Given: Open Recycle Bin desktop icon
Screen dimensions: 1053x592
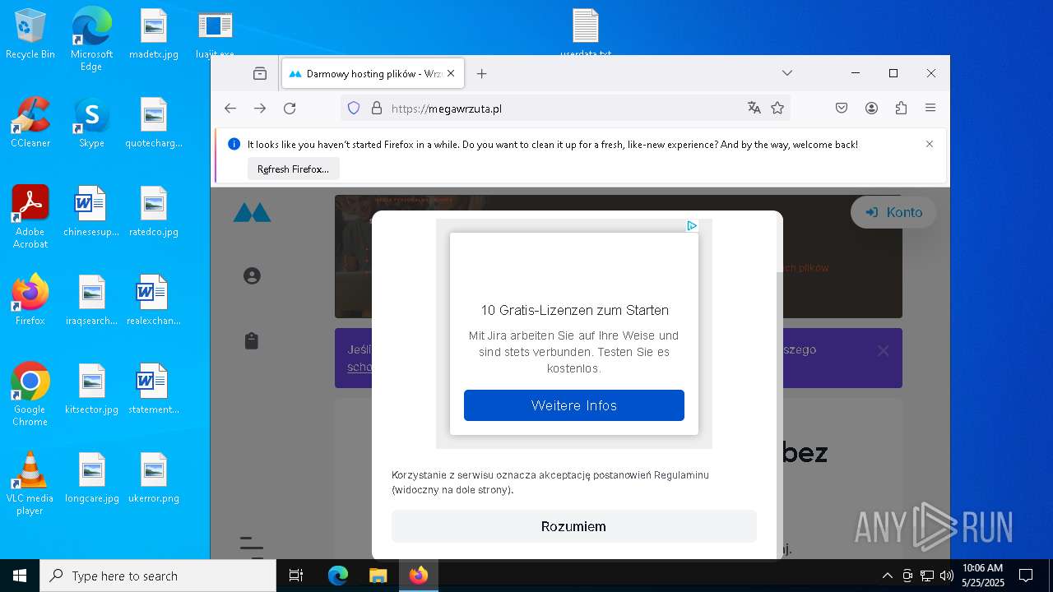Looking at the screenshot, I should [30, 34].
